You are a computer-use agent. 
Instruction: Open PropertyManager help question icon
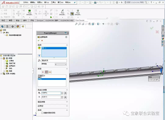pyautogui.click(x=66, y=37)
